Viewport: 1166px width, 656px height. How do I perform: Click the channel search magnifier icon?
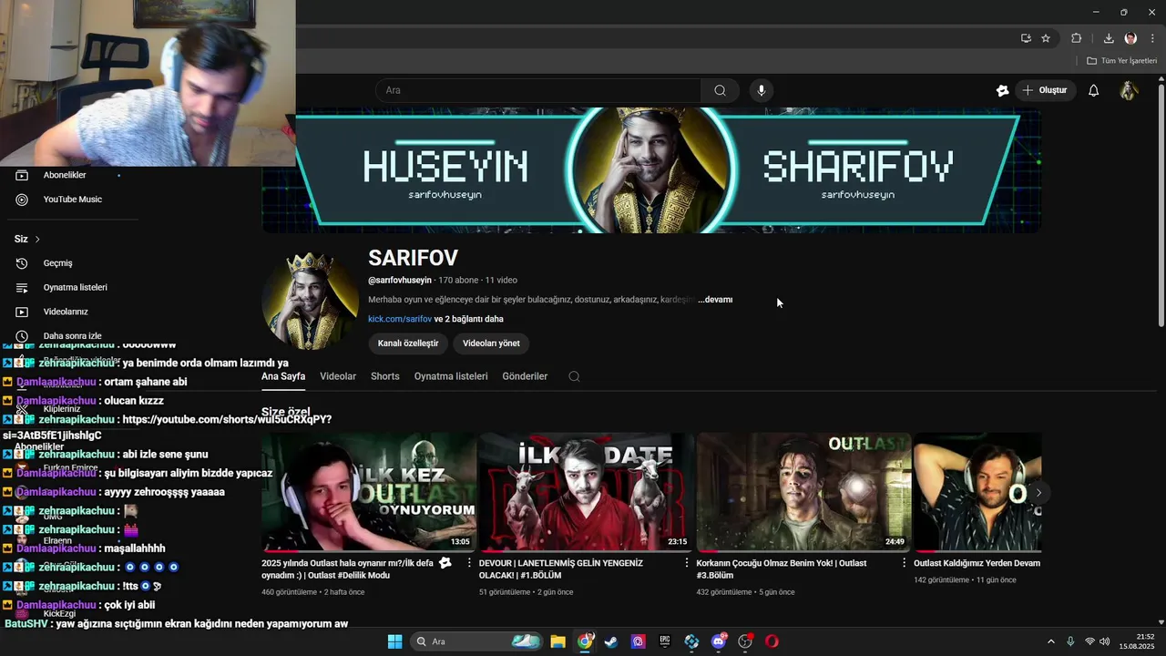[x=574, y=376]
